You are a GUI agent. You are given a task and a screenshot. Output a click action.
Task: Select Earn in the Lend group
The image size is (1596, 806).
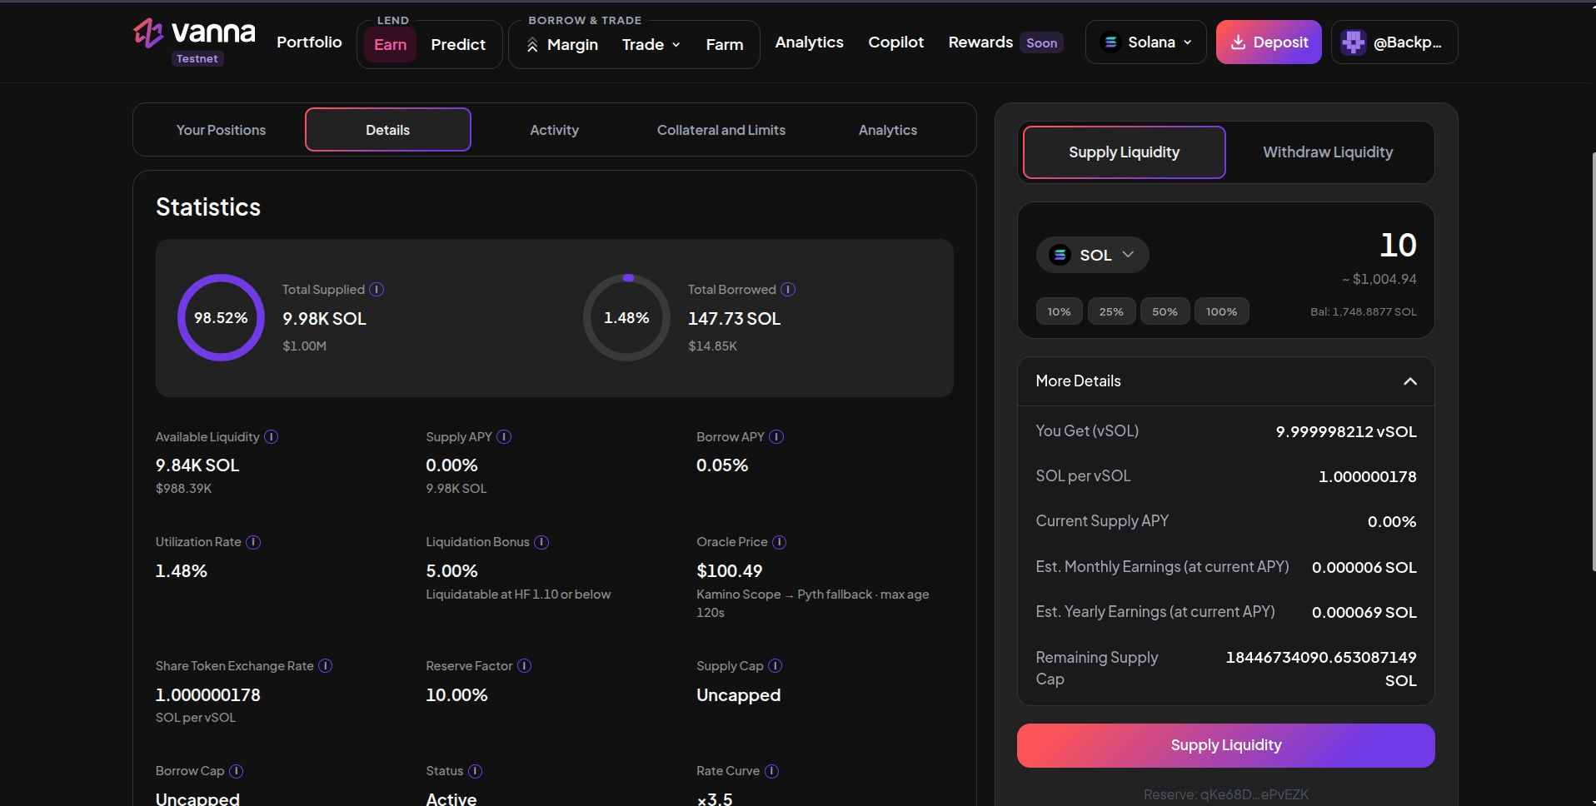tap(391, 45)
